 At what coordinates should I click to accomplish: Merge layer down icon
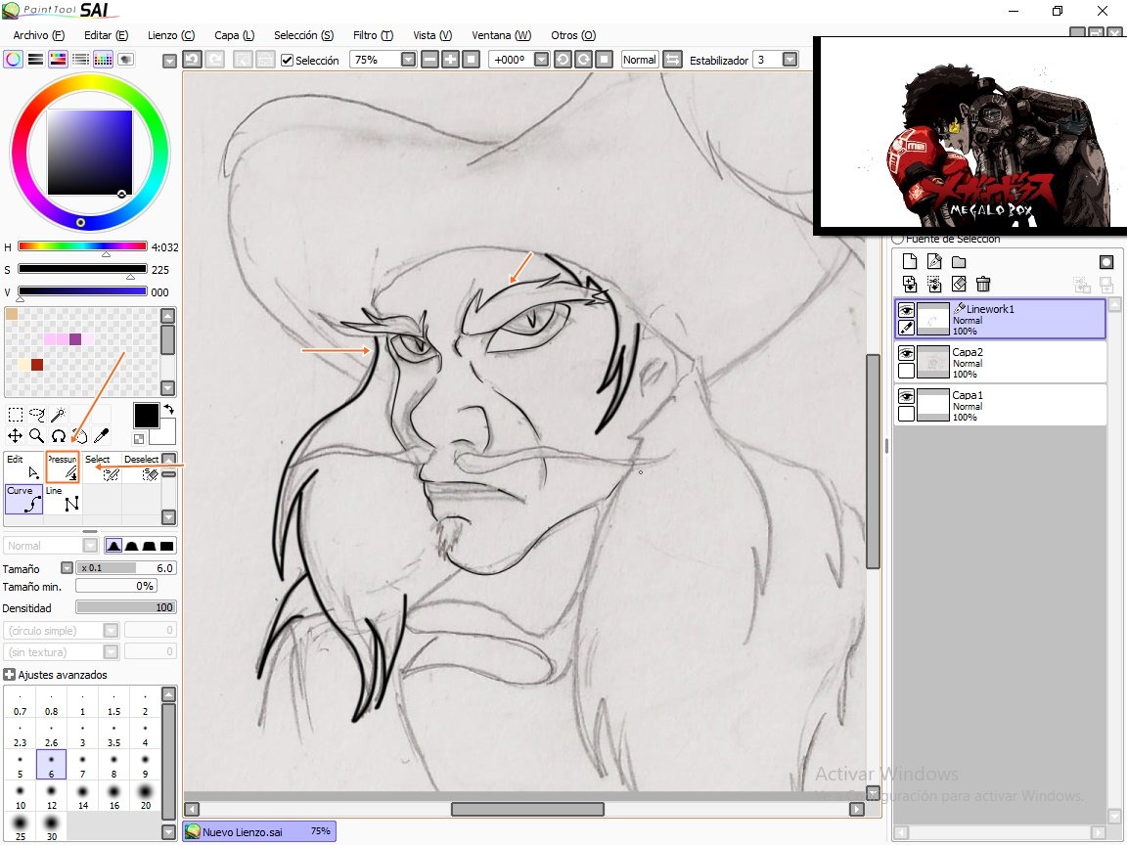(x=934, y=284)
